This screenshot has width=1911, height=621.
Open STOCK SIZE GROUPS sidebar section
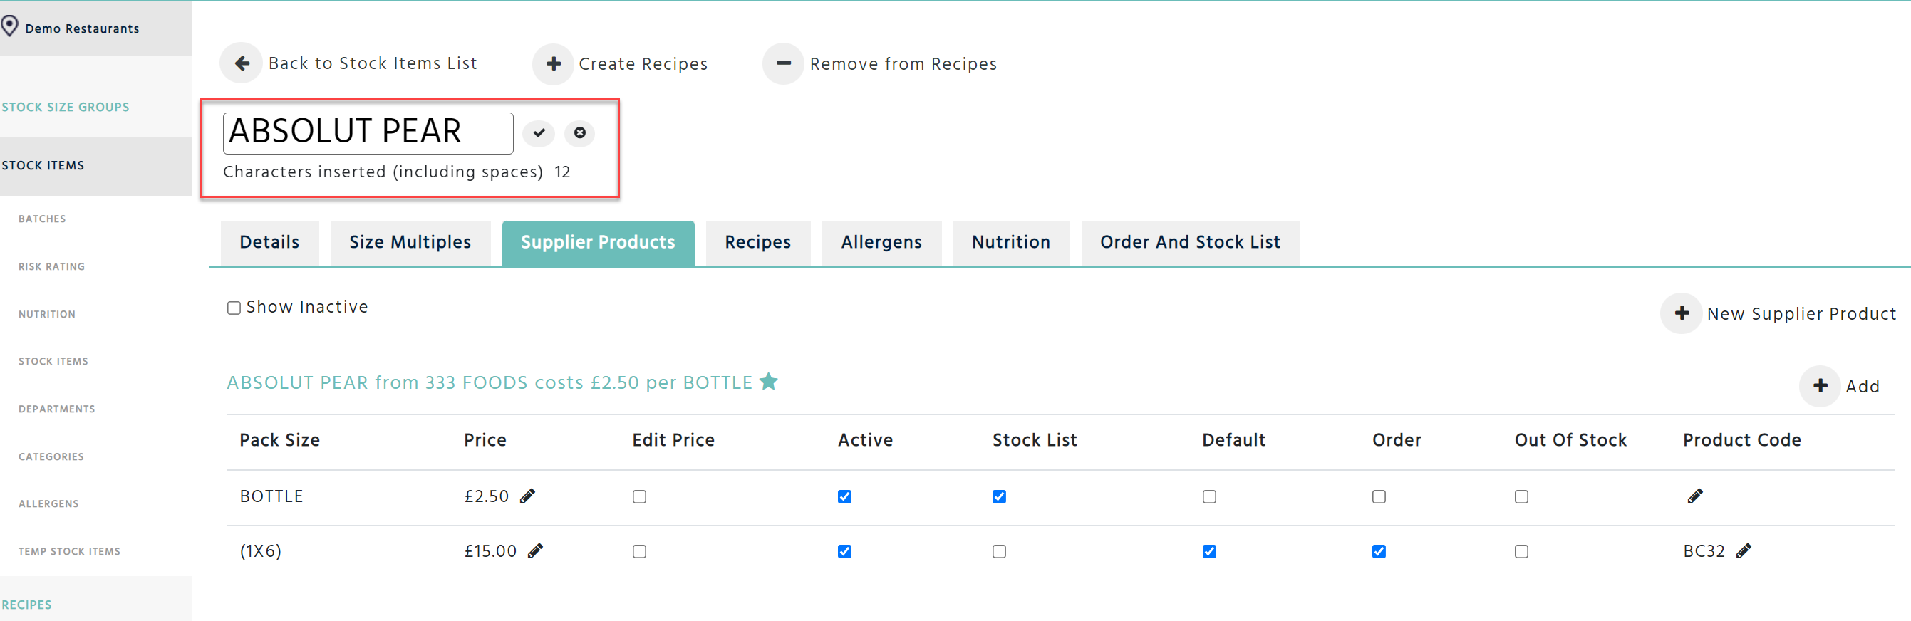click(x=66, y=108)
